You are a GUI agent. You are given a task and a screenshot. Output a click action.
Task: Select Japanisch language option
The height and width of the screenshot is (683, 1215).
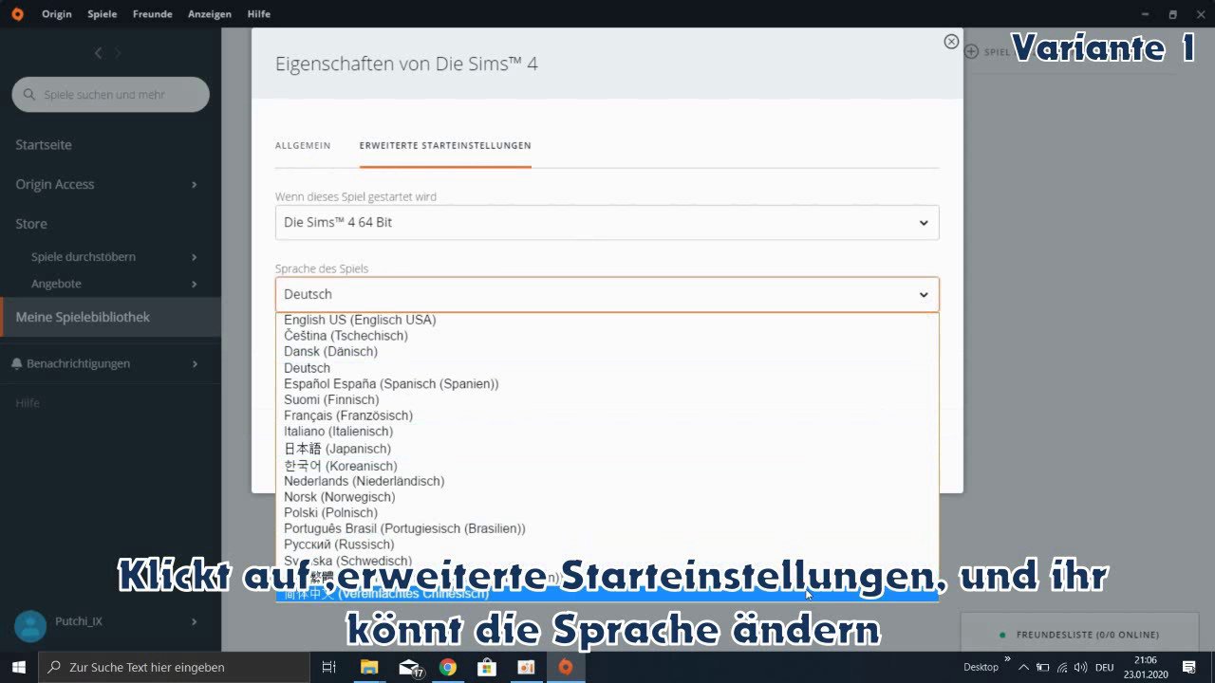pos(607,449)
